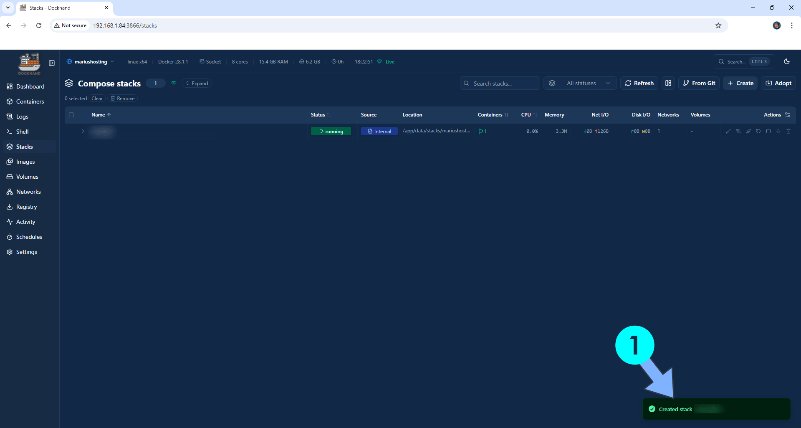Navigate to the Containers sidebar section
The height and width of the screenshot is (428, 801).
pos(30,101)
